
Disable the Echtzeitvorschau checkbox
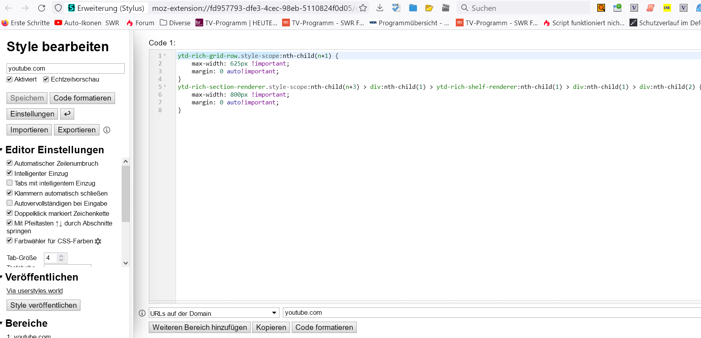tap(46, 79)
